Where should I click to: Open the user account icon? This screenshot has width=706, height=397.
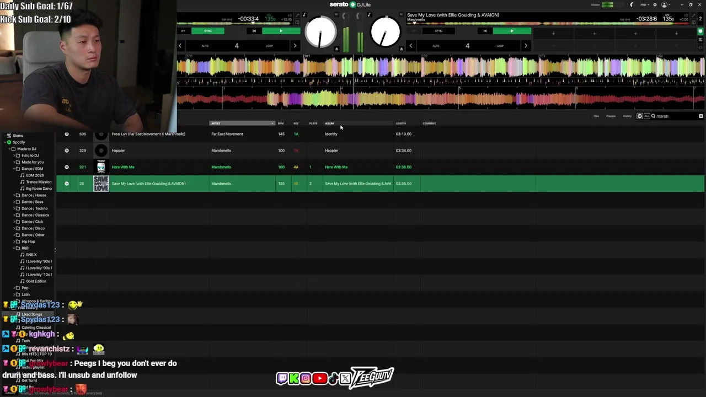coord(665,4)
